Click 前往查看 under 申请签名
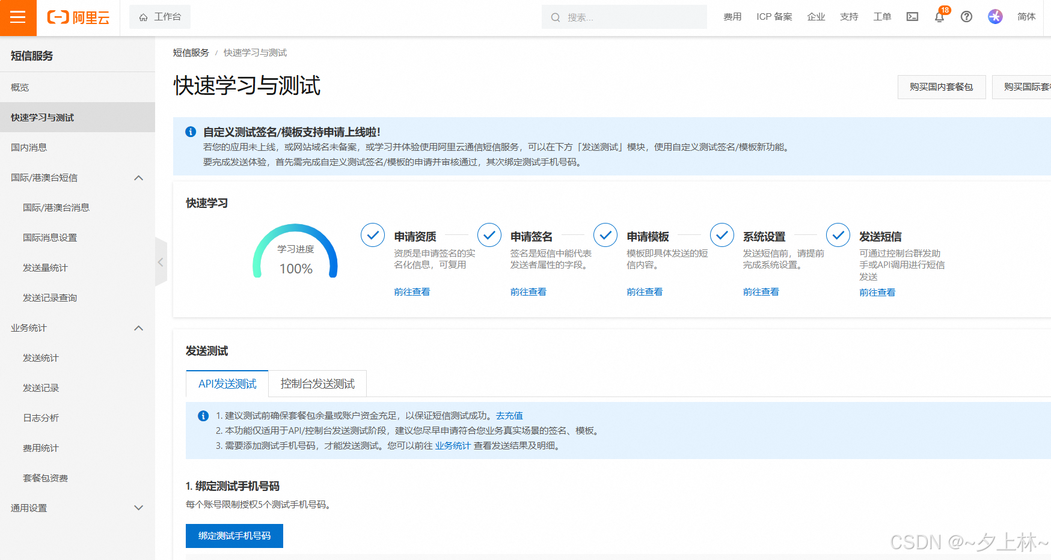This screenshot has width=1051, height=560. point(529,291)
